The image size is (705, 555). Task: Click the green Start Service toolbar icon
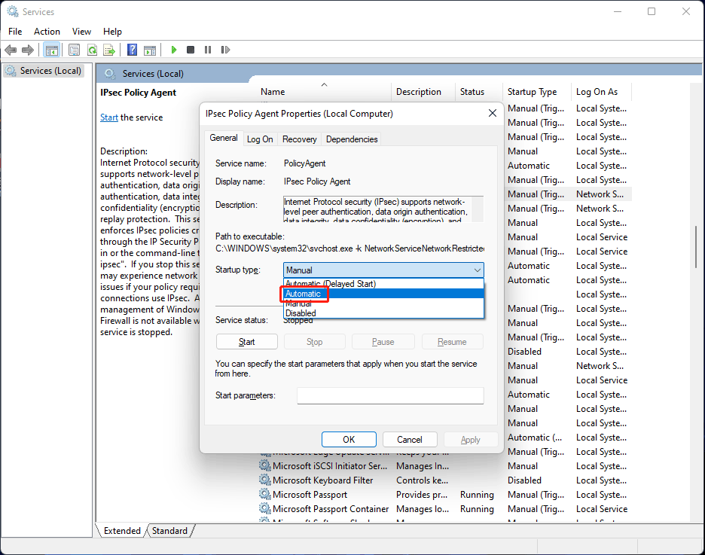coord(174,50)
